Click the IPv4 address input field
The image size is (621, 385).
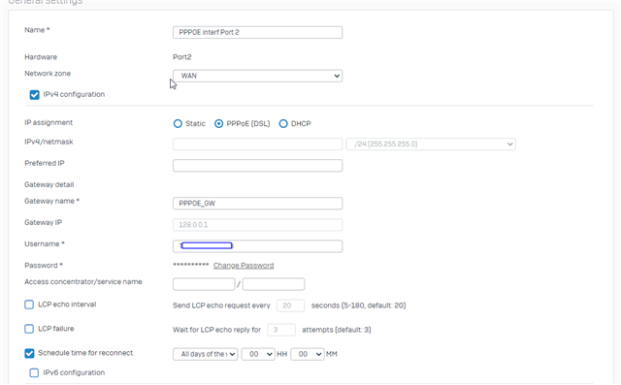coord(257,144)
